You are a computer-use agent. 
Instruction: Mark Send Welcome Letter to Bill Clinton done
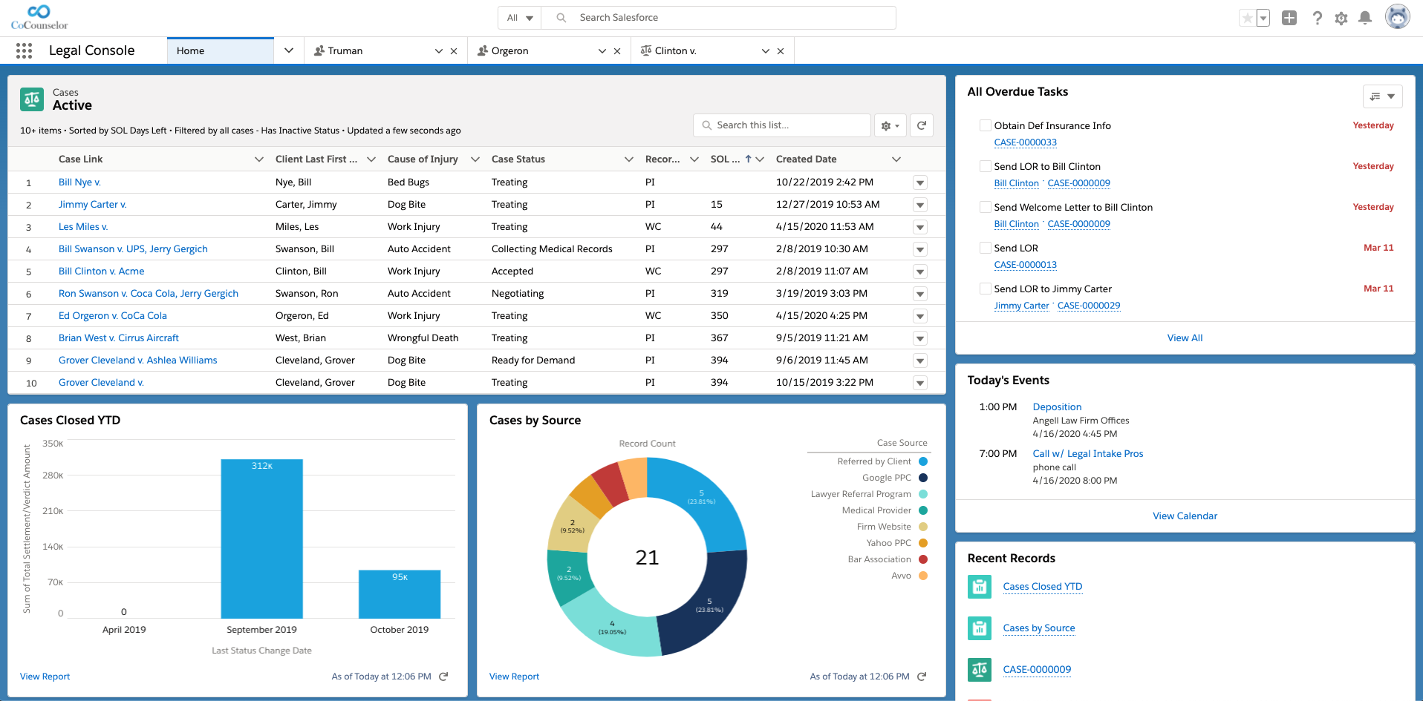985,207
